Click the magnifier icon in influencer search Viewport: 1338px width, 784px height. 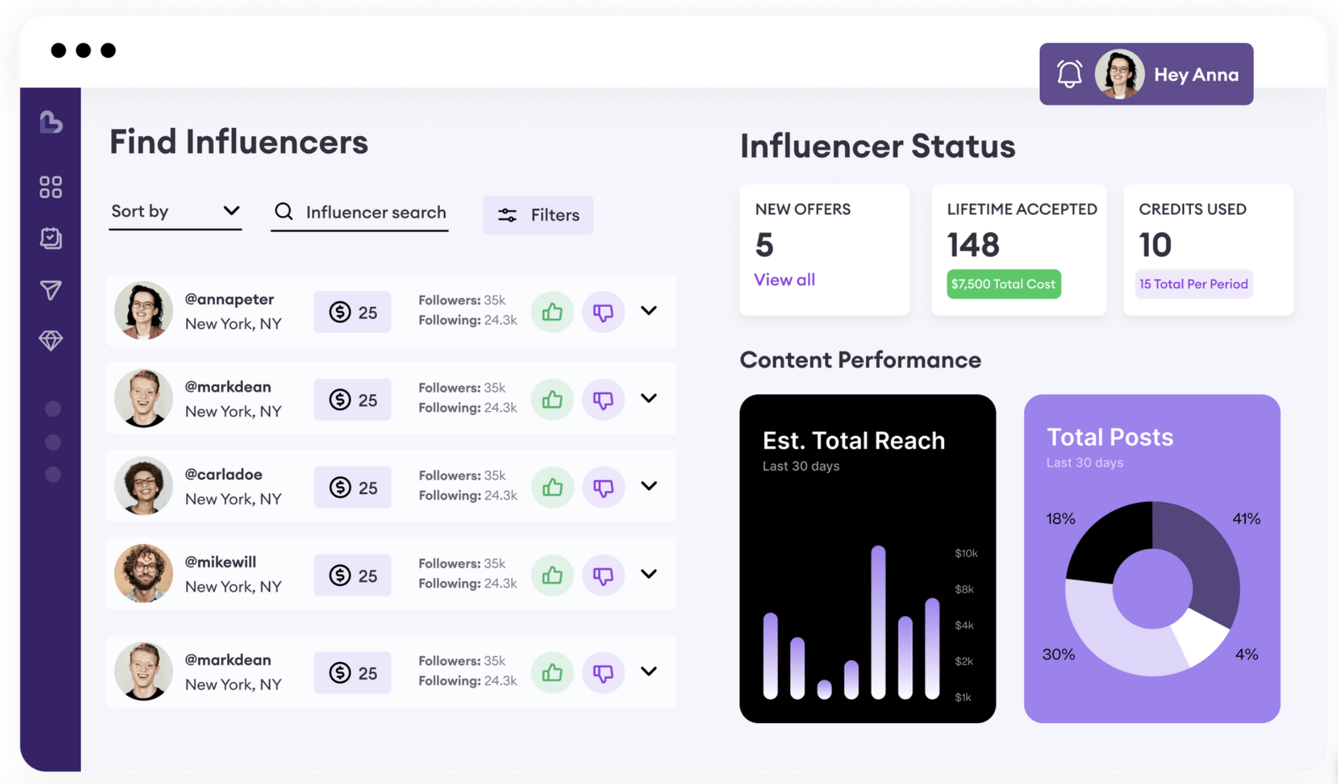(283, 212)
